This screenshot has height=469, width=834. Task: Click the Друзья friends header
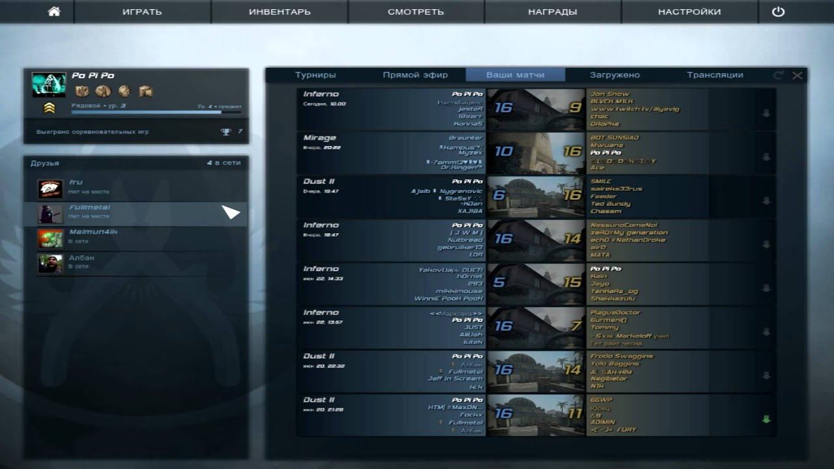coord(44,163)
